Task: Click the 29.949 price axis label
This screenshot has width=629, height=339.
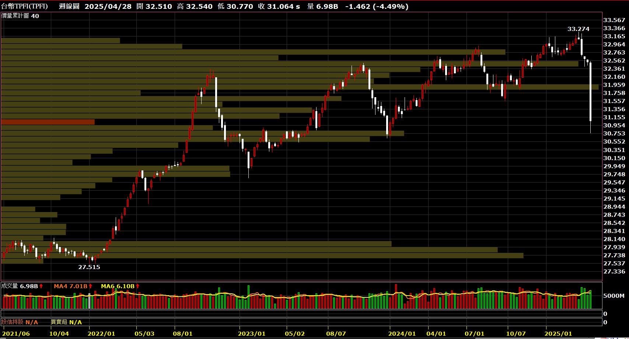Action: (614, 166)
